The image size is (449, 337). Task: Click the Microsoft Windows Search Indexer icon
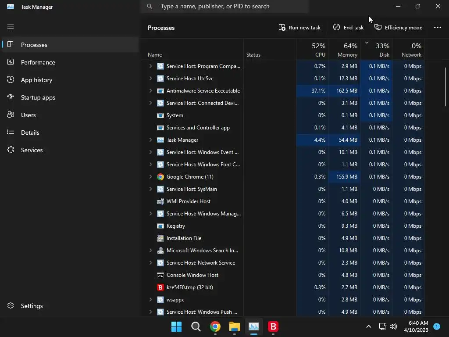[x=160, y=251]
